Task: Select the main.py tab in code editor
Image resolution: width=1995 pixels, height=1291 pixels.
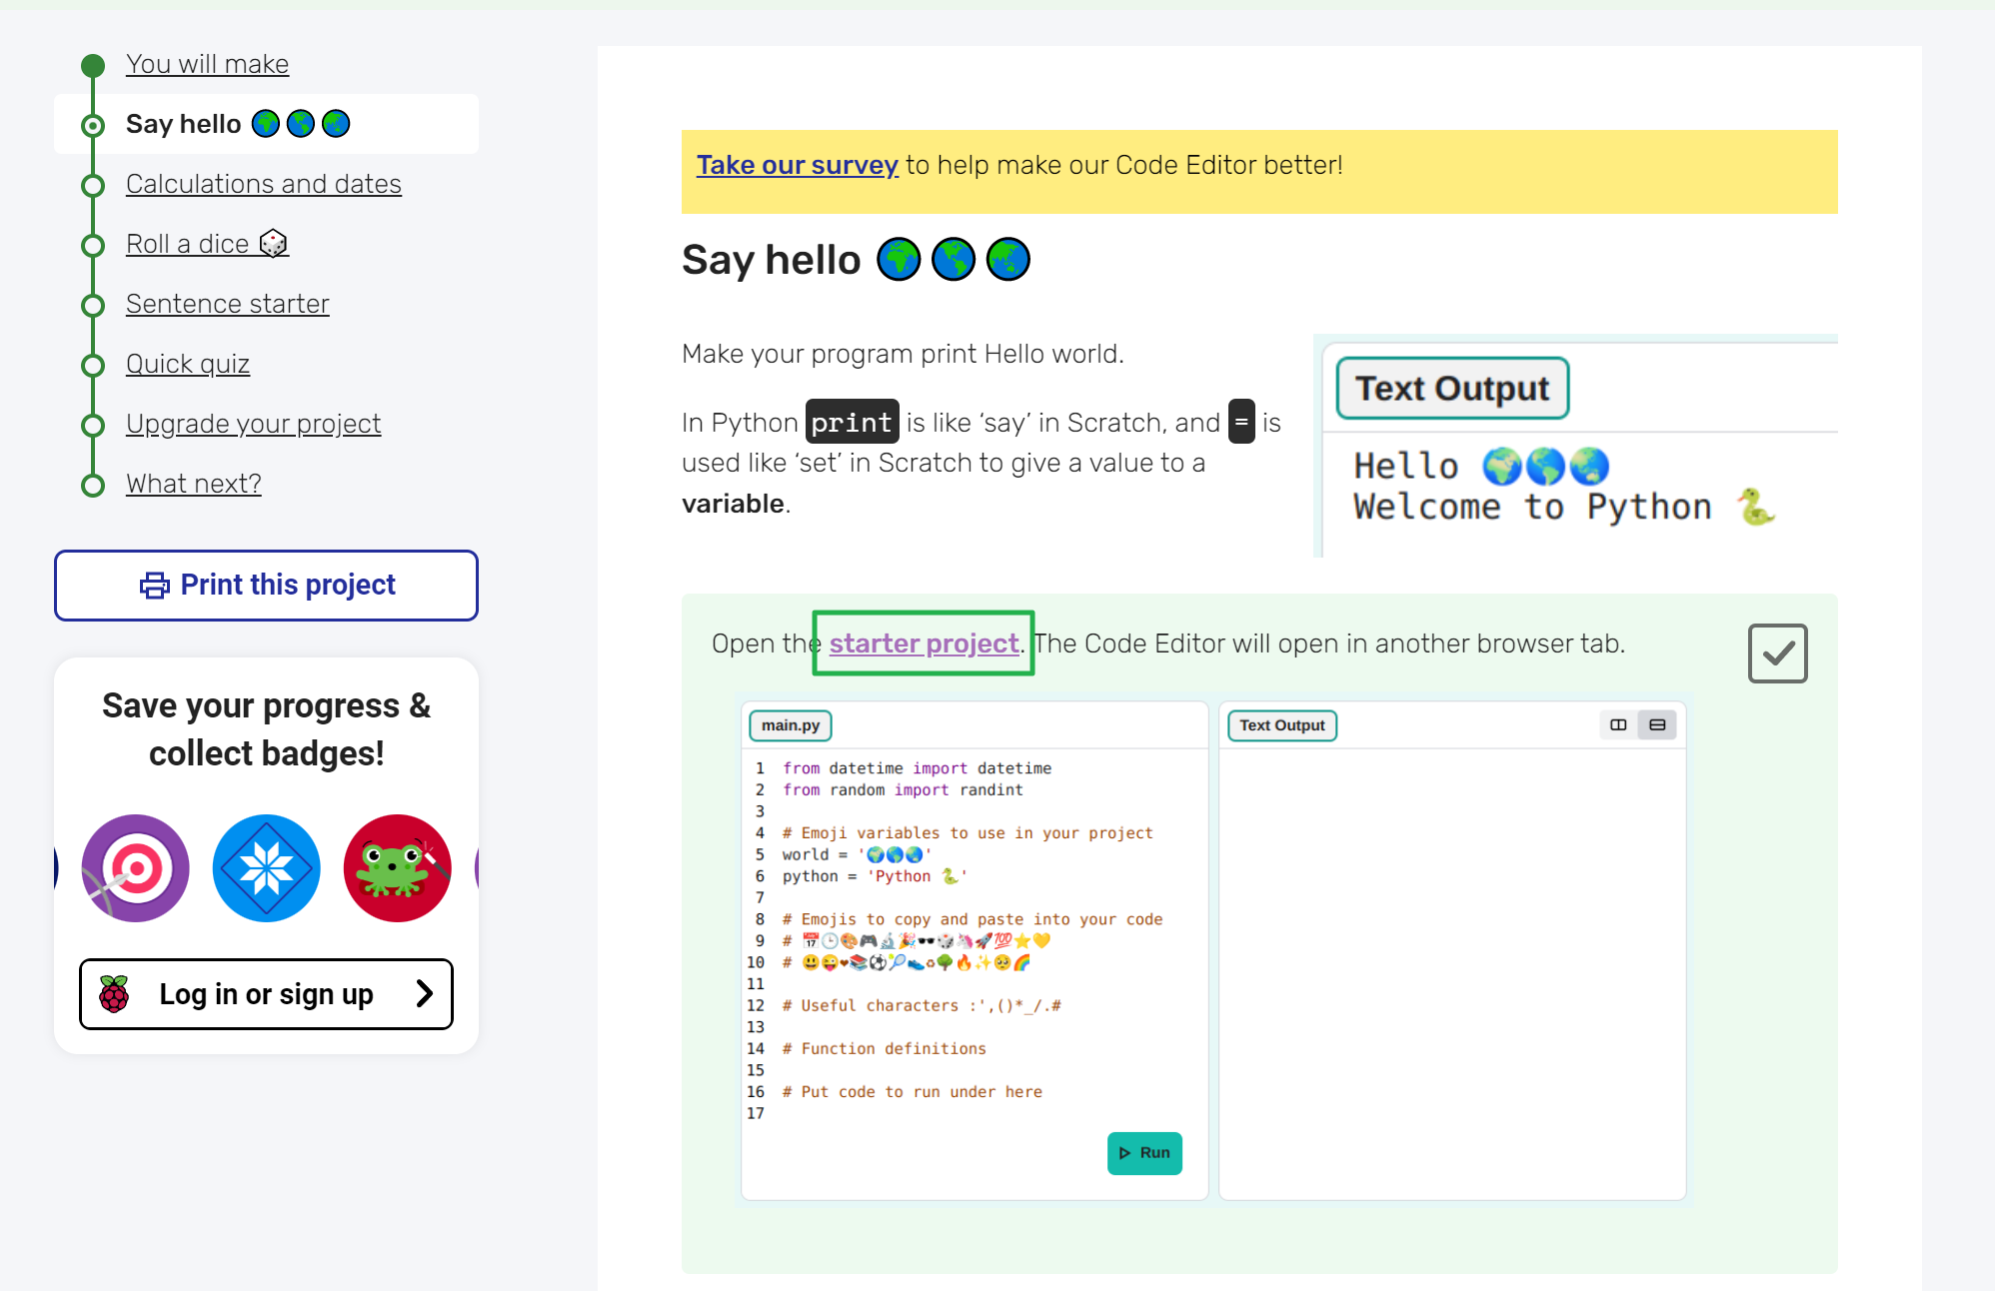Action: (x=789, y=724)
